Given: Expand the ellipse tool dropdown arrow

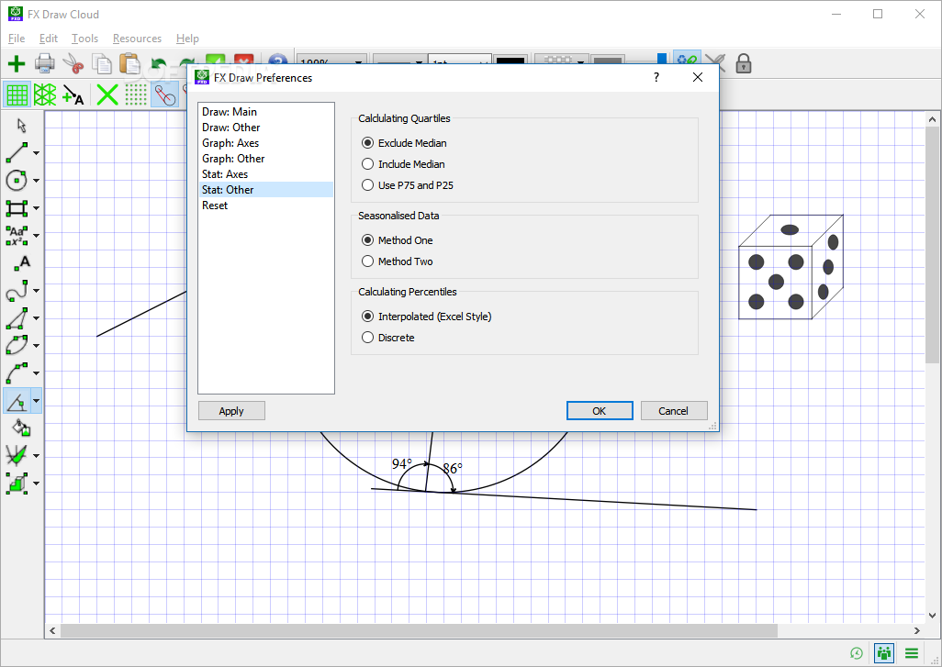Looking at the screenshot, I should [36, 346].
